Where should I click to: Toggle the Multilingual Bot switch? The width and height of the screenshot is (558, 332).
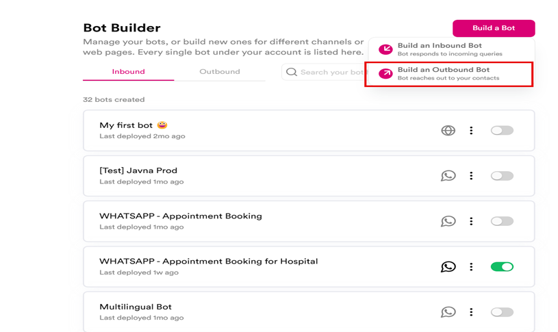click(x=502, y=312)
